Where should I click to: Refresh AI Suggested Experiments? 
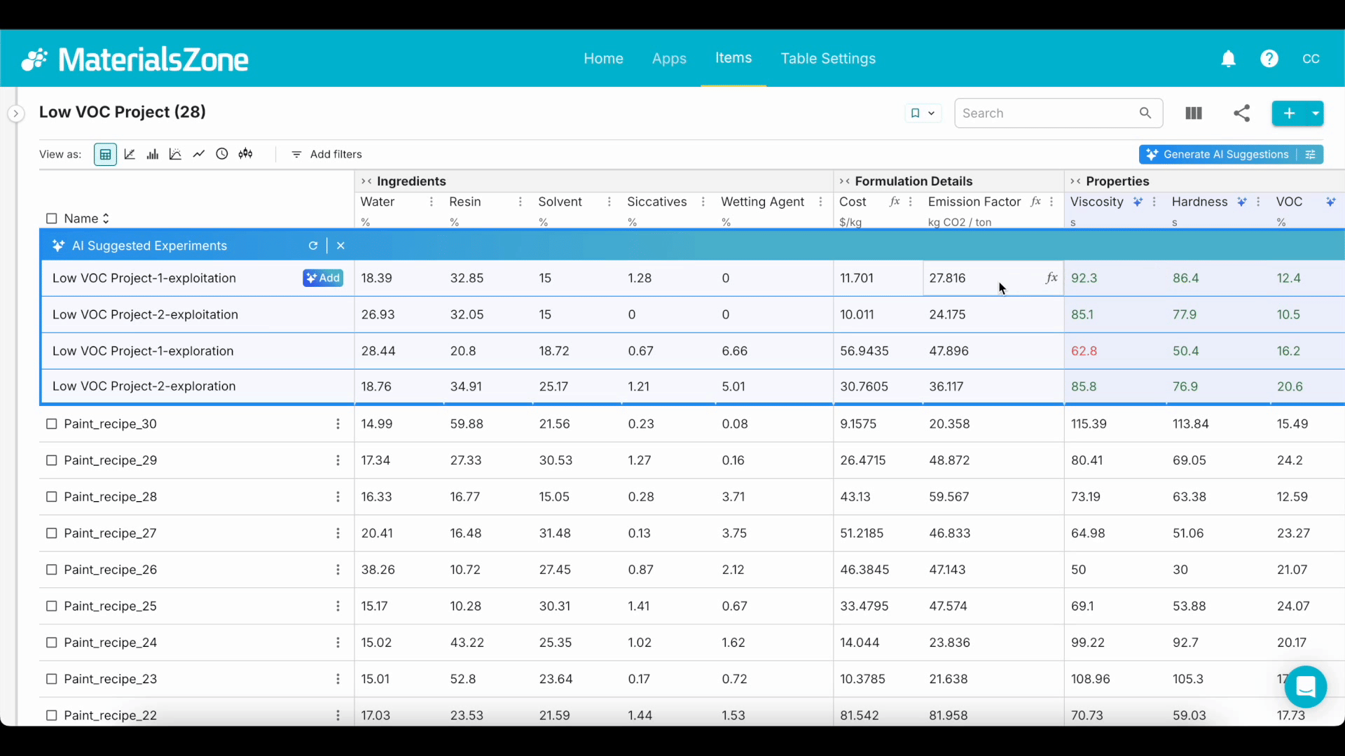click(x=313, y=246)
